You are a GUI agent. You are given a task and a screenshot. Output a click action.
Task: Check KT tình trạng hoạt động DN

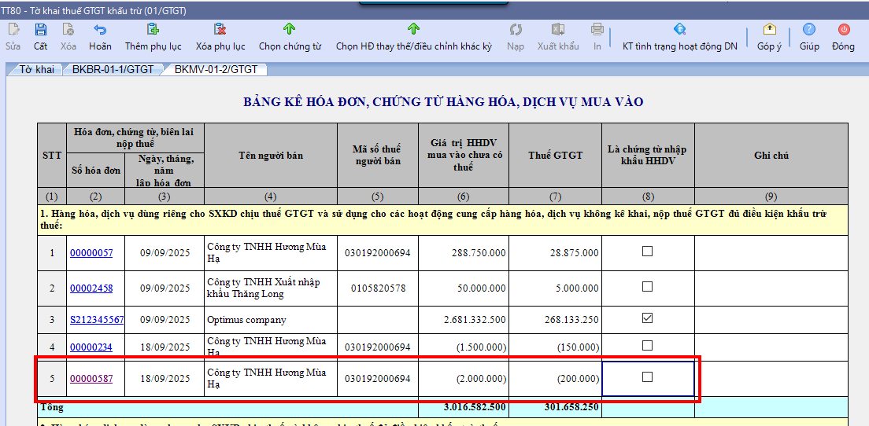tap(679, 30)
